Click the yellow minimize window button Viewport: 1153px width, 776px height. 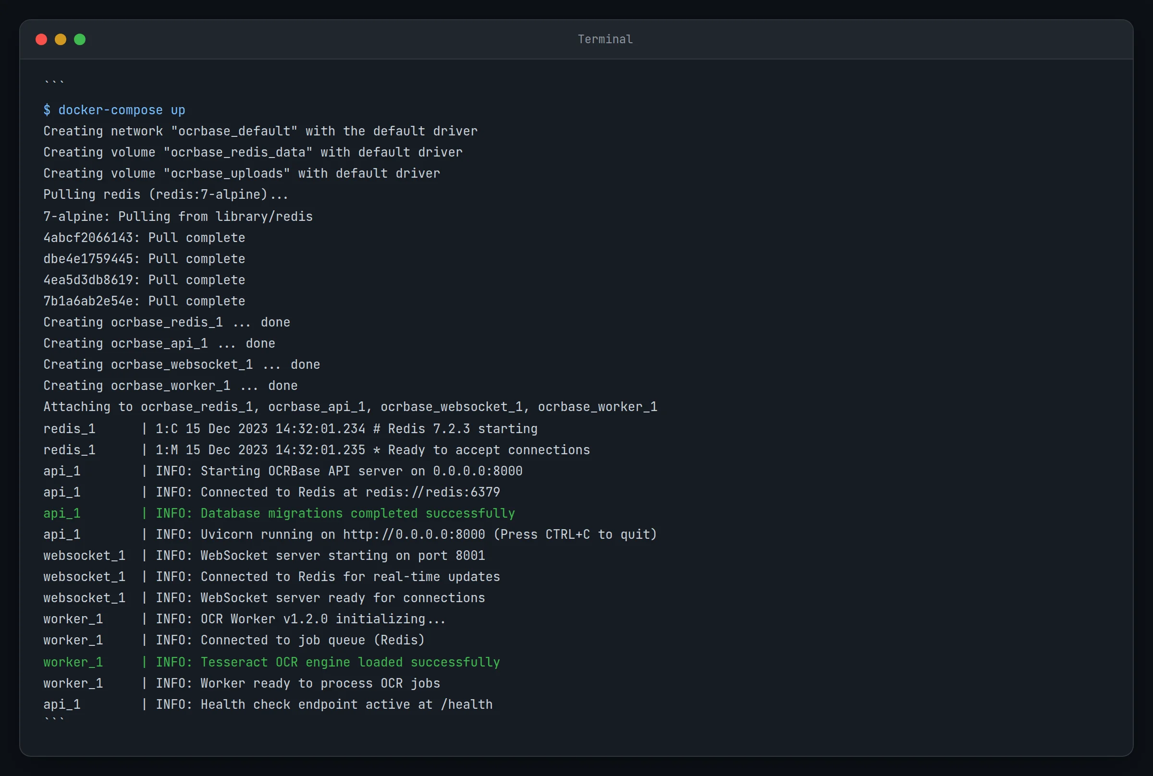click(x=61, y=39)
